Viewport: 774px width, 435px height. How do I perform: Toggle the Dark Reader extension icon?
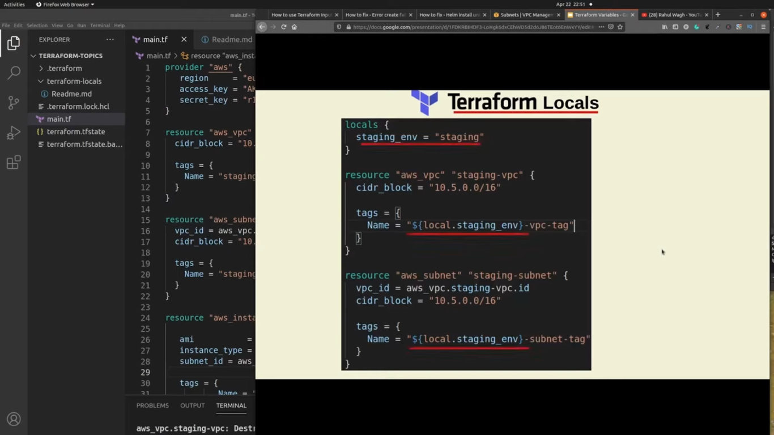pos(696,27)
